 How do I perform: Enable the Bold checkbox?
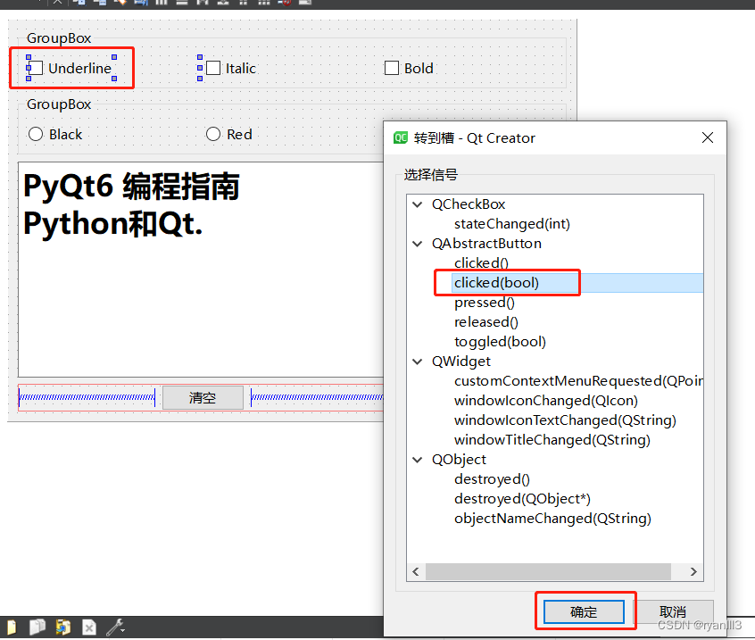(391, 67)
